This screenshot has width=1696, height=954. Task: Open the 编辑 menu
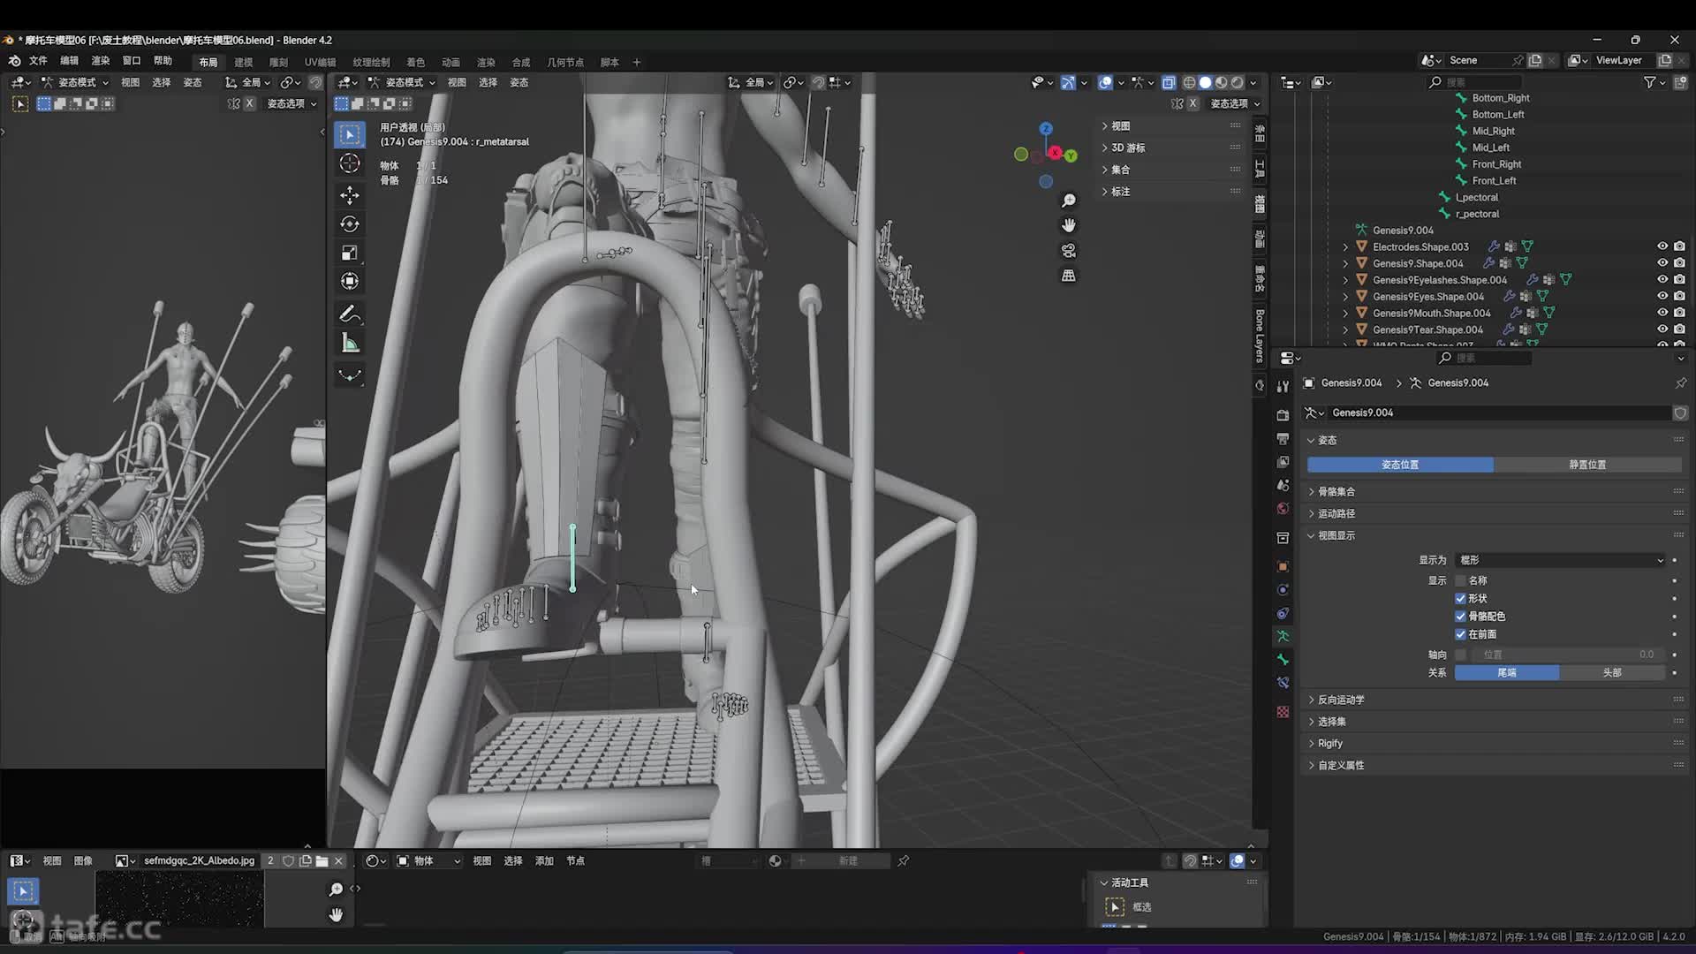click(69, 61)
